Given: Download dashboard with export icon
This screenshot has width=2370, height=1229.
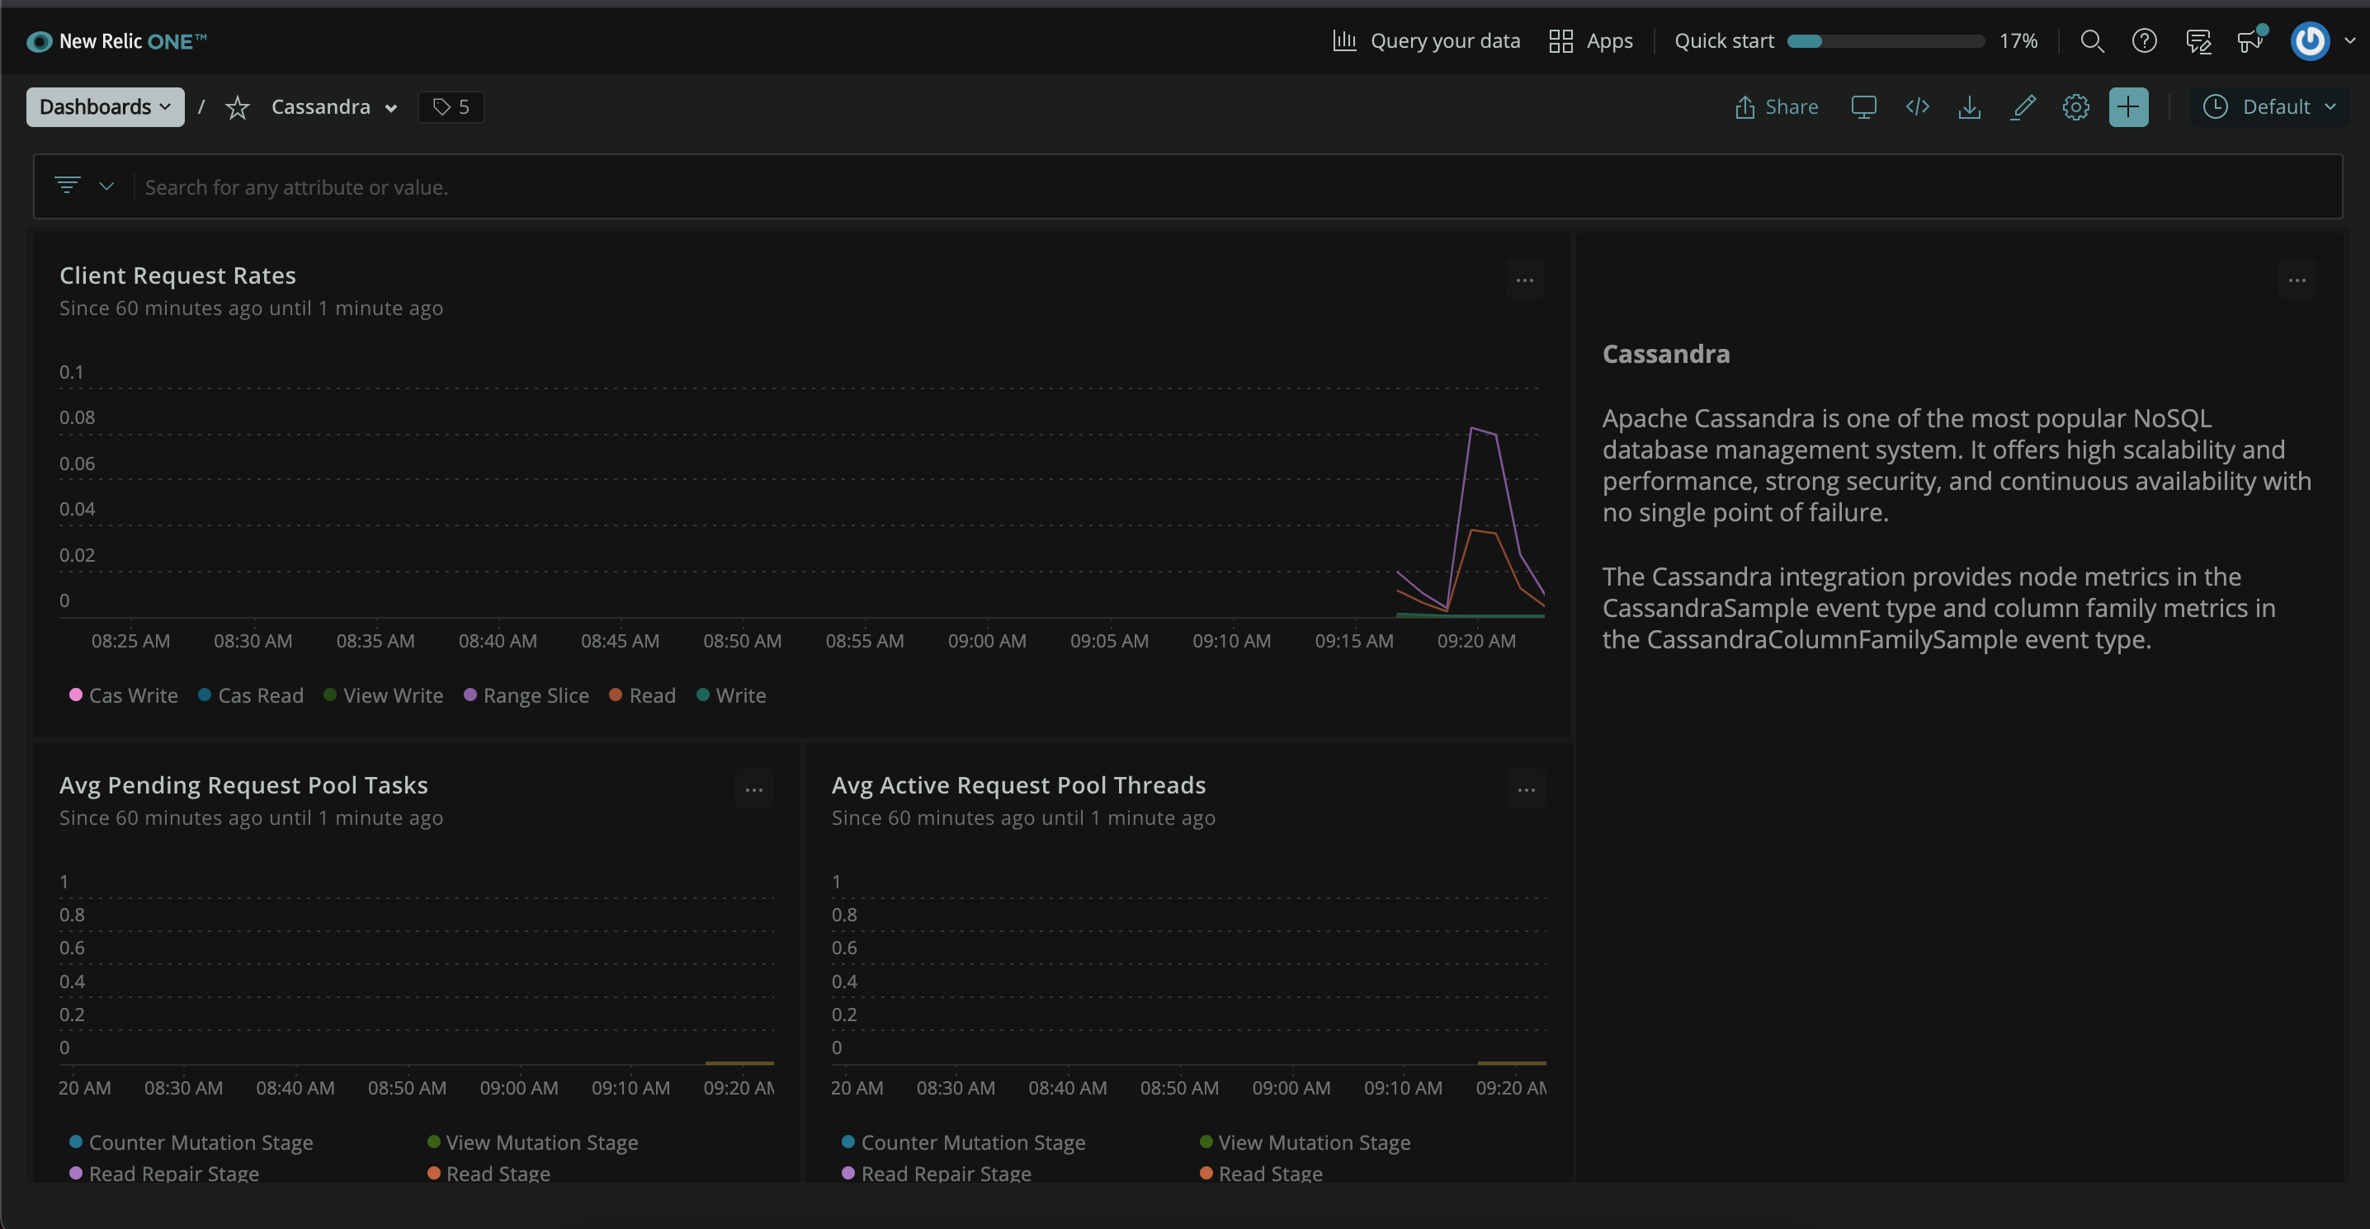Looking at the screenshot, I should tap(1970, 107).
